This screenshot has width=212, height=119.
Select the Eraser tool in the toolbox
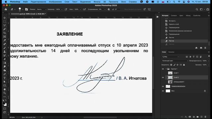(x=5, y=59)
